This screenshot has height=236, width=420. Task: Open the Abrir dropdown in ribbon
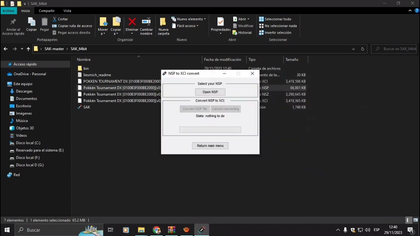coord(241,19)
